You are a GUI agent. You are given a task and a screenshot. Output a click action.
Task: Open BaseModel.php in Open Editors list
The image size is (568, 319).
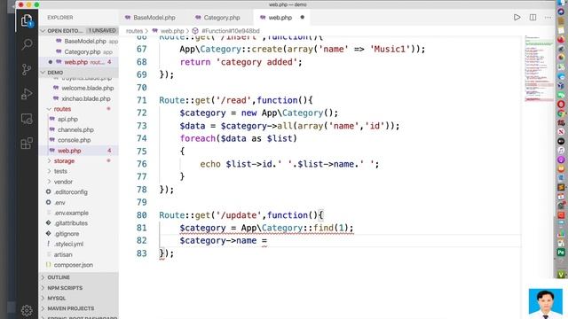[x=79, y=42]
